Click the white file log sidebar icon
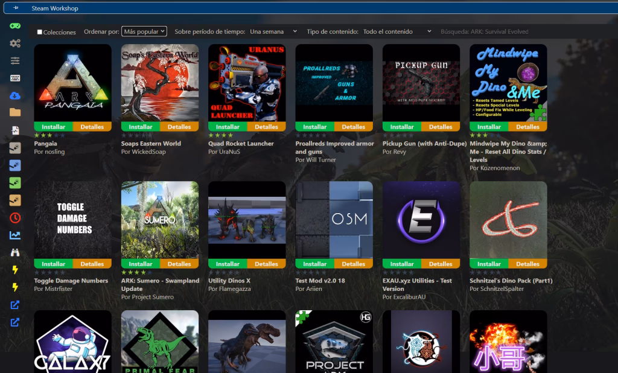This screenshot has width=618, height=373. [x=15, y=130]
